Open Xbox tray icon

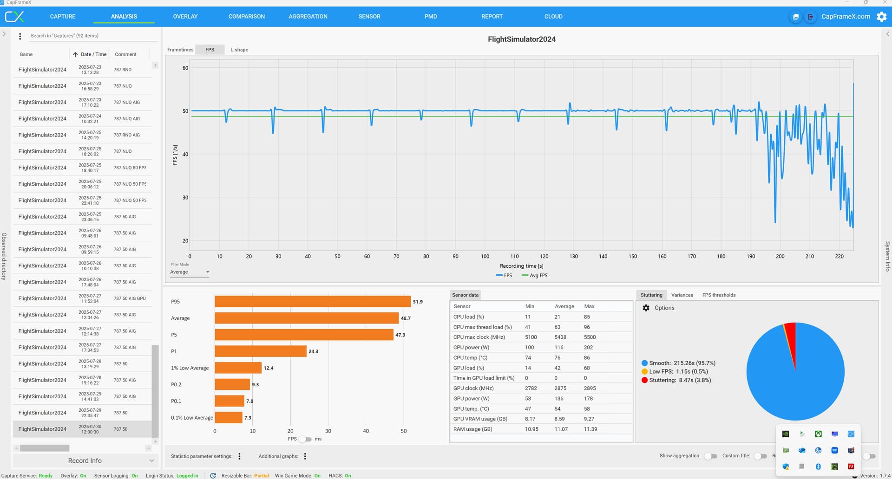818,434
